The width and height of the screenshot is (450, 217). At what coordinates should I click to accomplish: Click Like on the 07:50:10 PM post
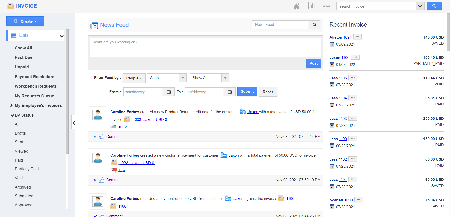click(x=94, y=180)
